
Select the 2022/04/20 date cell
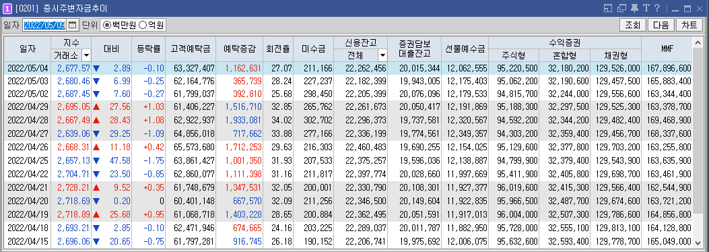[x=28, y=201]
